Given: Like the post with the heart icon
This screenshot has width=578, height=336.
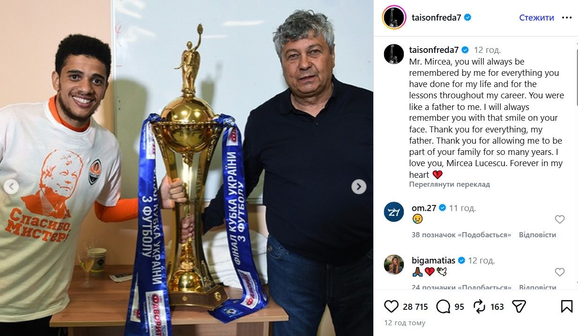Looking at the screenshot, I should pos(391,307).
